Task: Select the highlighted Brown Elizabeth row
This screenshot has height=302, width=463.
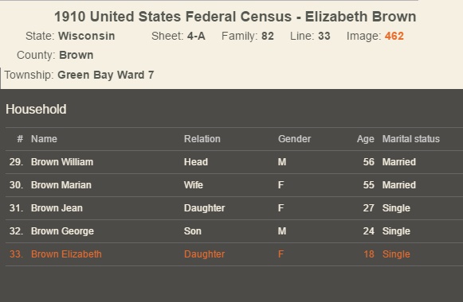Action: pos(234,254)
